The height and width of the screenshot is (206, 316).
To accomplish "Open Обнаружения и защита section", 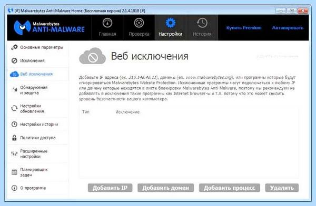I will point(38,90).
